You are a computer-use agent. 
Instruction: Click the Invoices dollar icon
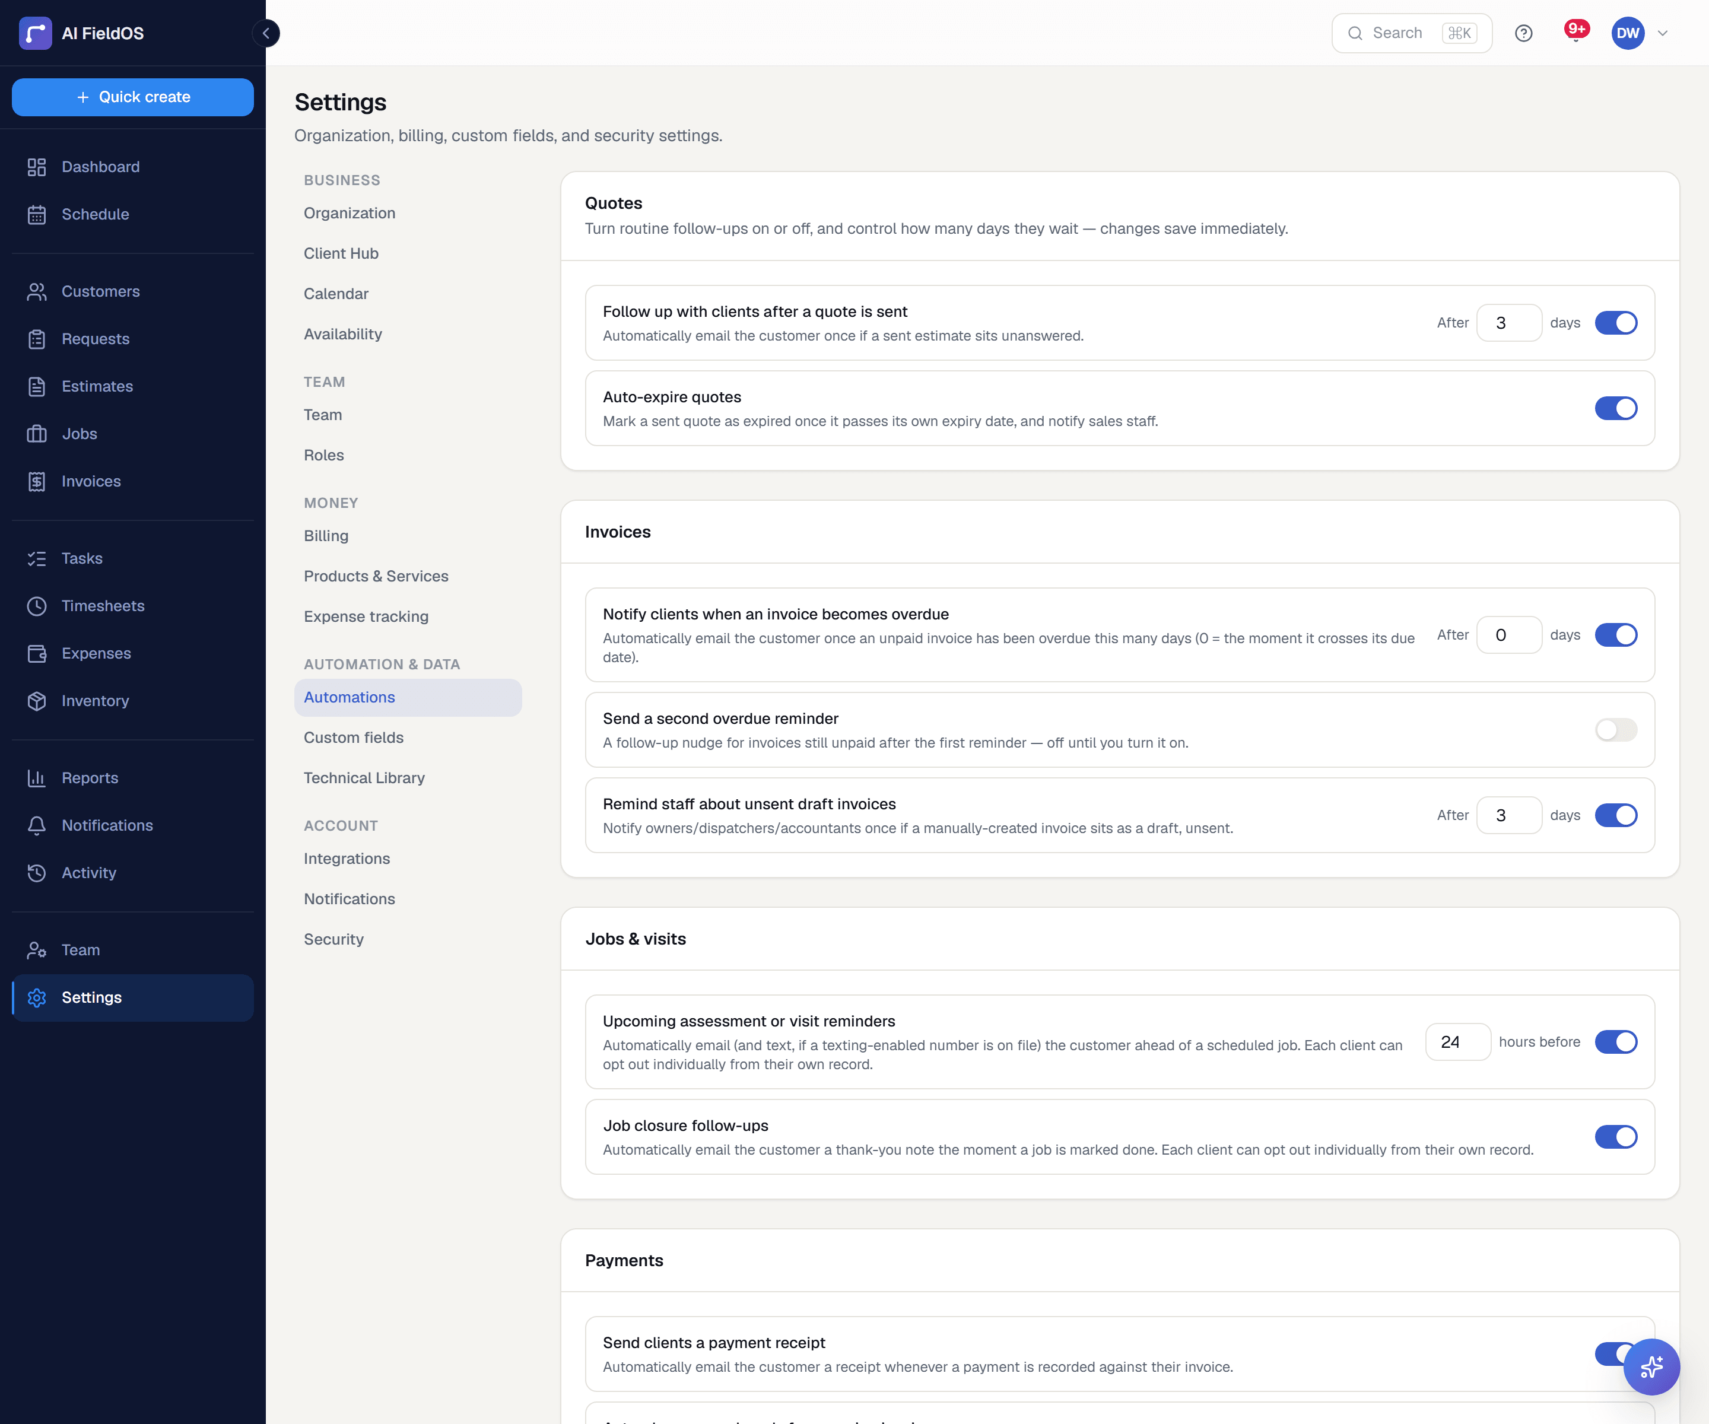coord(37,481)
